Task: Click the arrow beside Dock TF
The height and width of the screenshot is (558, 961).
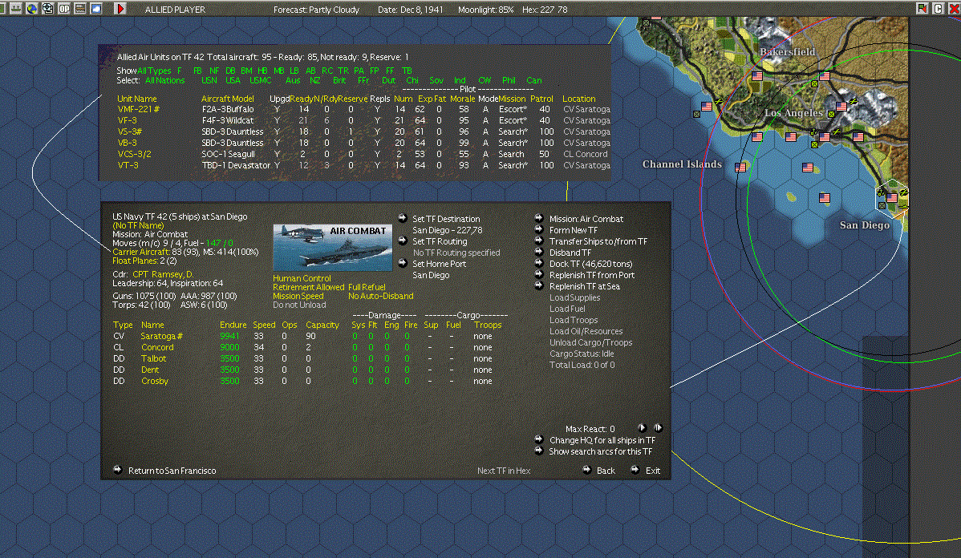Action: [539, 263]
